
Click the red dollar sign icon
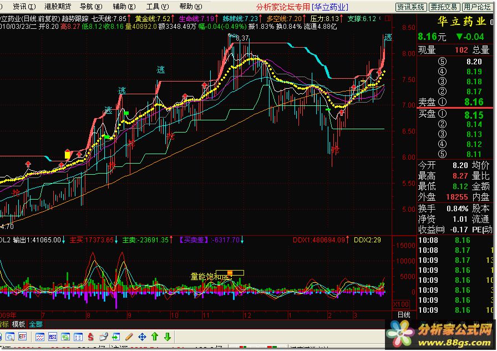point(90,337)
